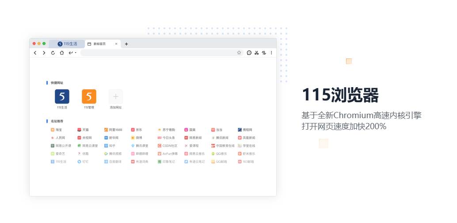Open the 腾讯视频 link
This screenshot has width=457, height=223.
[x=113, y=154]
